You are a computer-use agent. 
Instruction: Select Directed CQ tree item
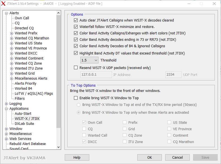click(24, 28)
